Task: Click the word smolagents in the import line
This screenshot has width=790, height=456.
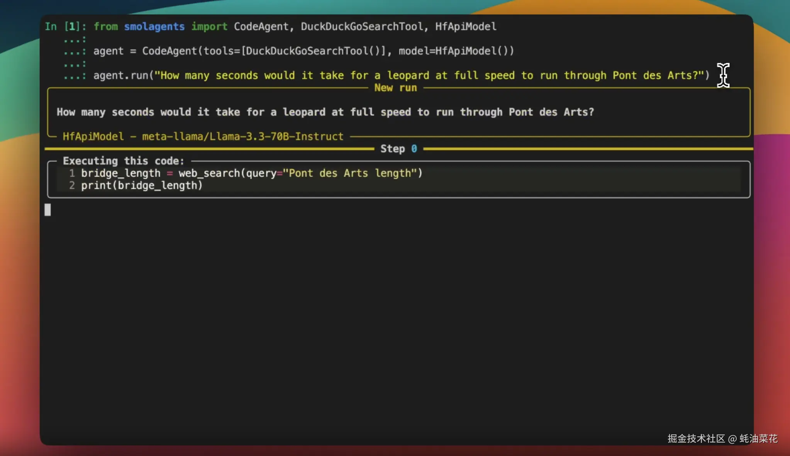Action: click(x=154, y=26)
